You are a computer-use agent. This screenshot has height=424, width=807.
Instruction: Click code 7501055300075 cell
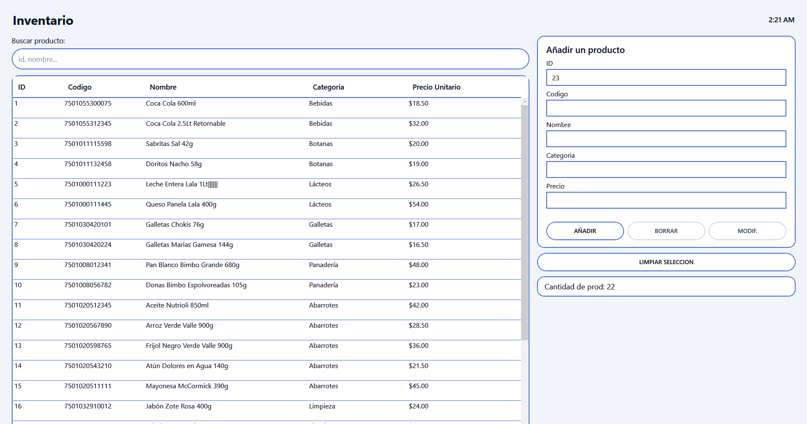[x=88, y=103]
